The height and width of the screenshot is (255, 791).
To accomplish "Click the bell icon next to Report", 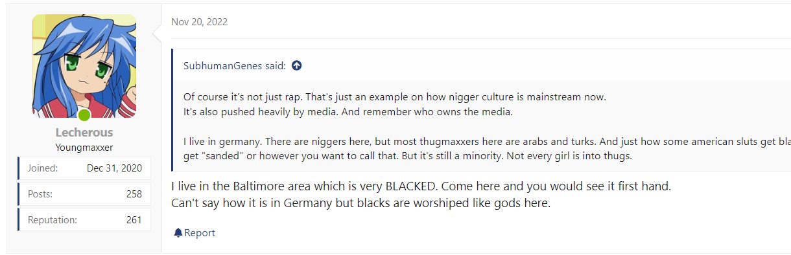I will [x=178, y=232].
